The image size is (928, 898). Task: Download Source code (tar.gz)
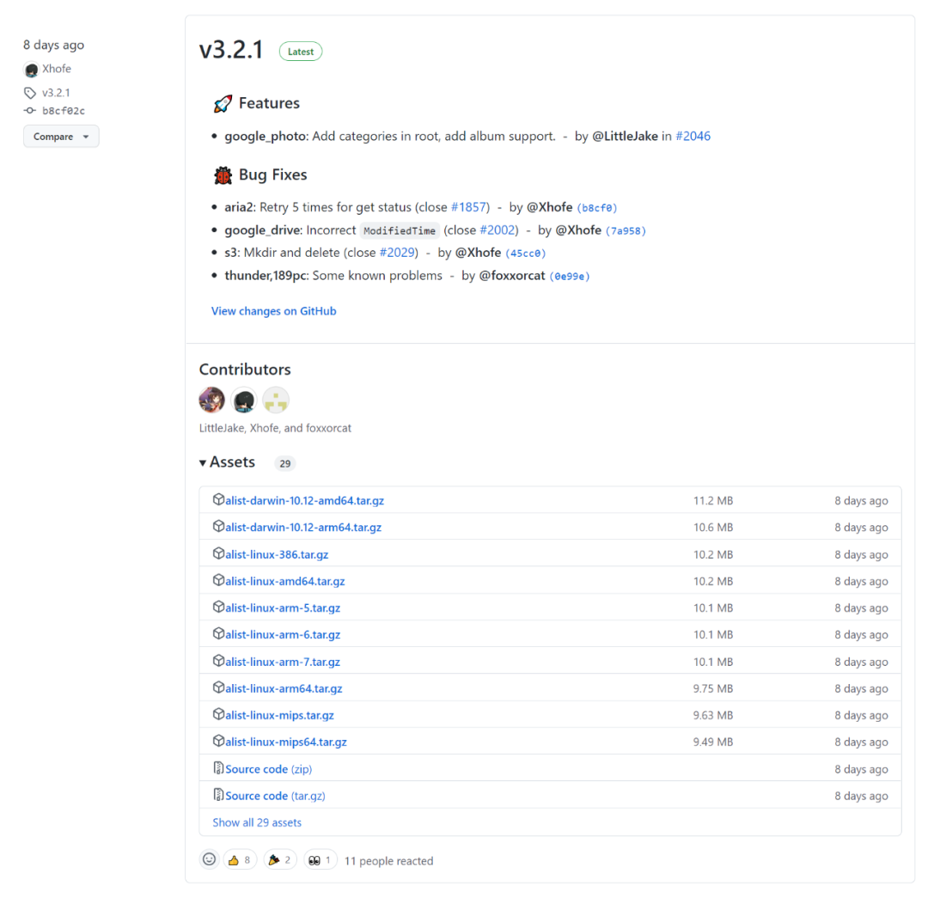[x=276, y=796]
